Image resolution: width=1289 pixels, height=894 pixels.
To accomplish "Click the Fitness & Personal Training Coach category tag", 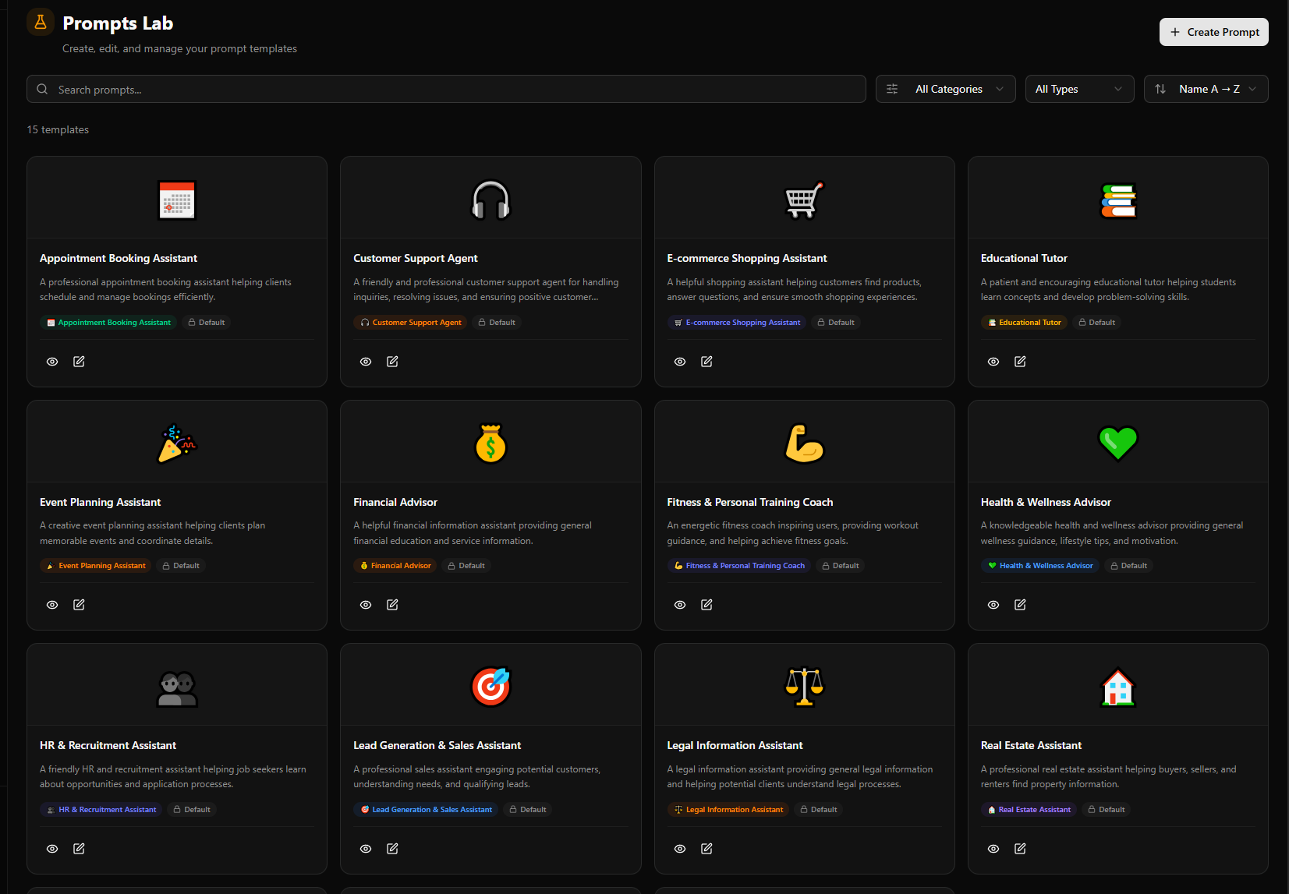I will tap(739, 566).
